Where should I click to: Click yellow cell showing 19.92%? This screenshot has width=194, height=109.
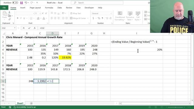65,58
